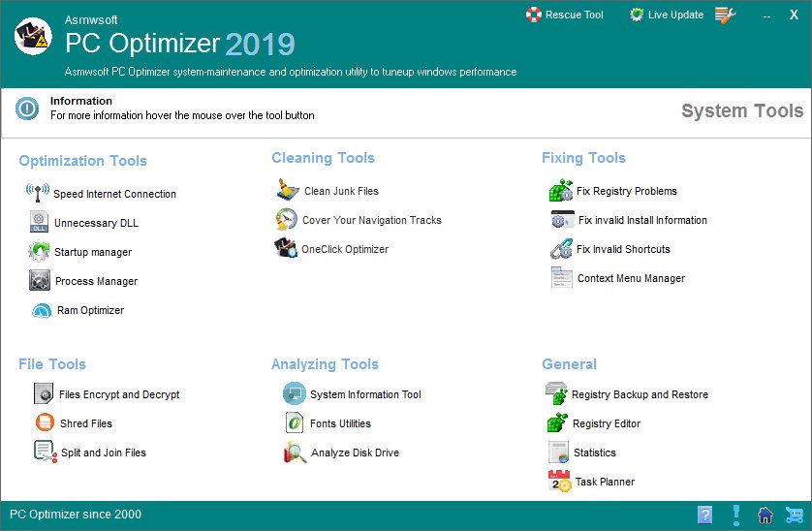
Task: Select Fix Registry Problems
Action: (627, 191)
